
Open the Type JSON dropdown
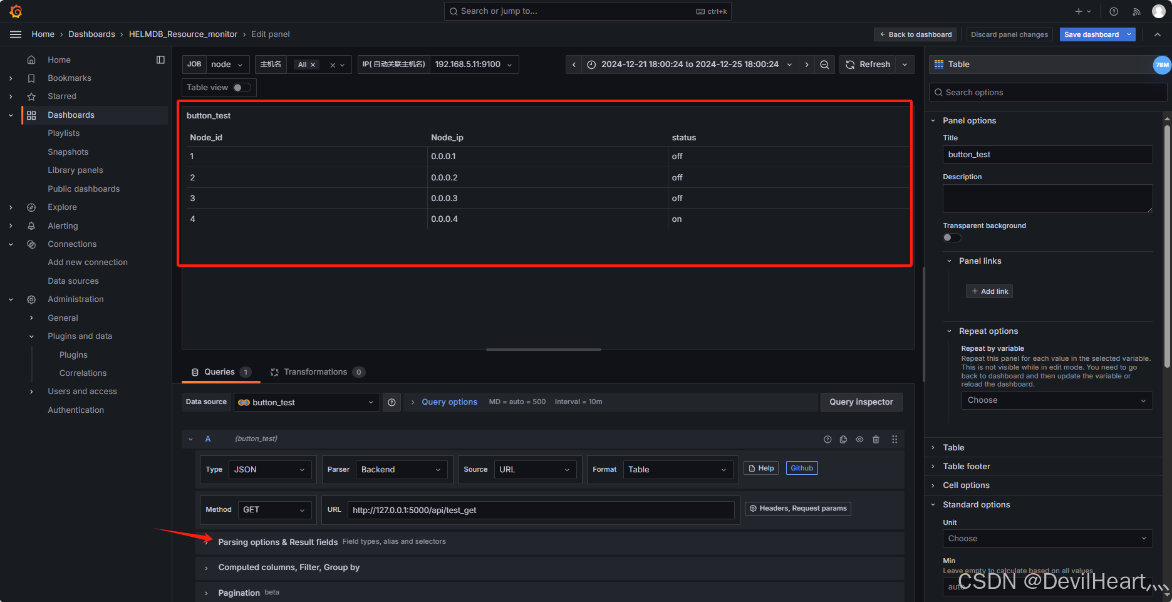[x=270, y=470]
